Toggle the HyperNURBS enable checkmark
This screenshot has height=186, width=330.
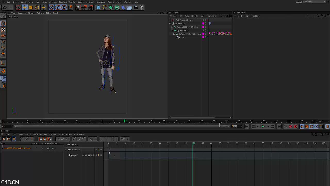tap(207, 30)
